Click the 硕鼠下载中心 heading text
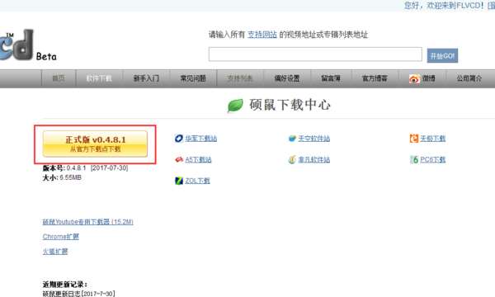This screenshot has height=297, width=495. click(x=290, y=105)
